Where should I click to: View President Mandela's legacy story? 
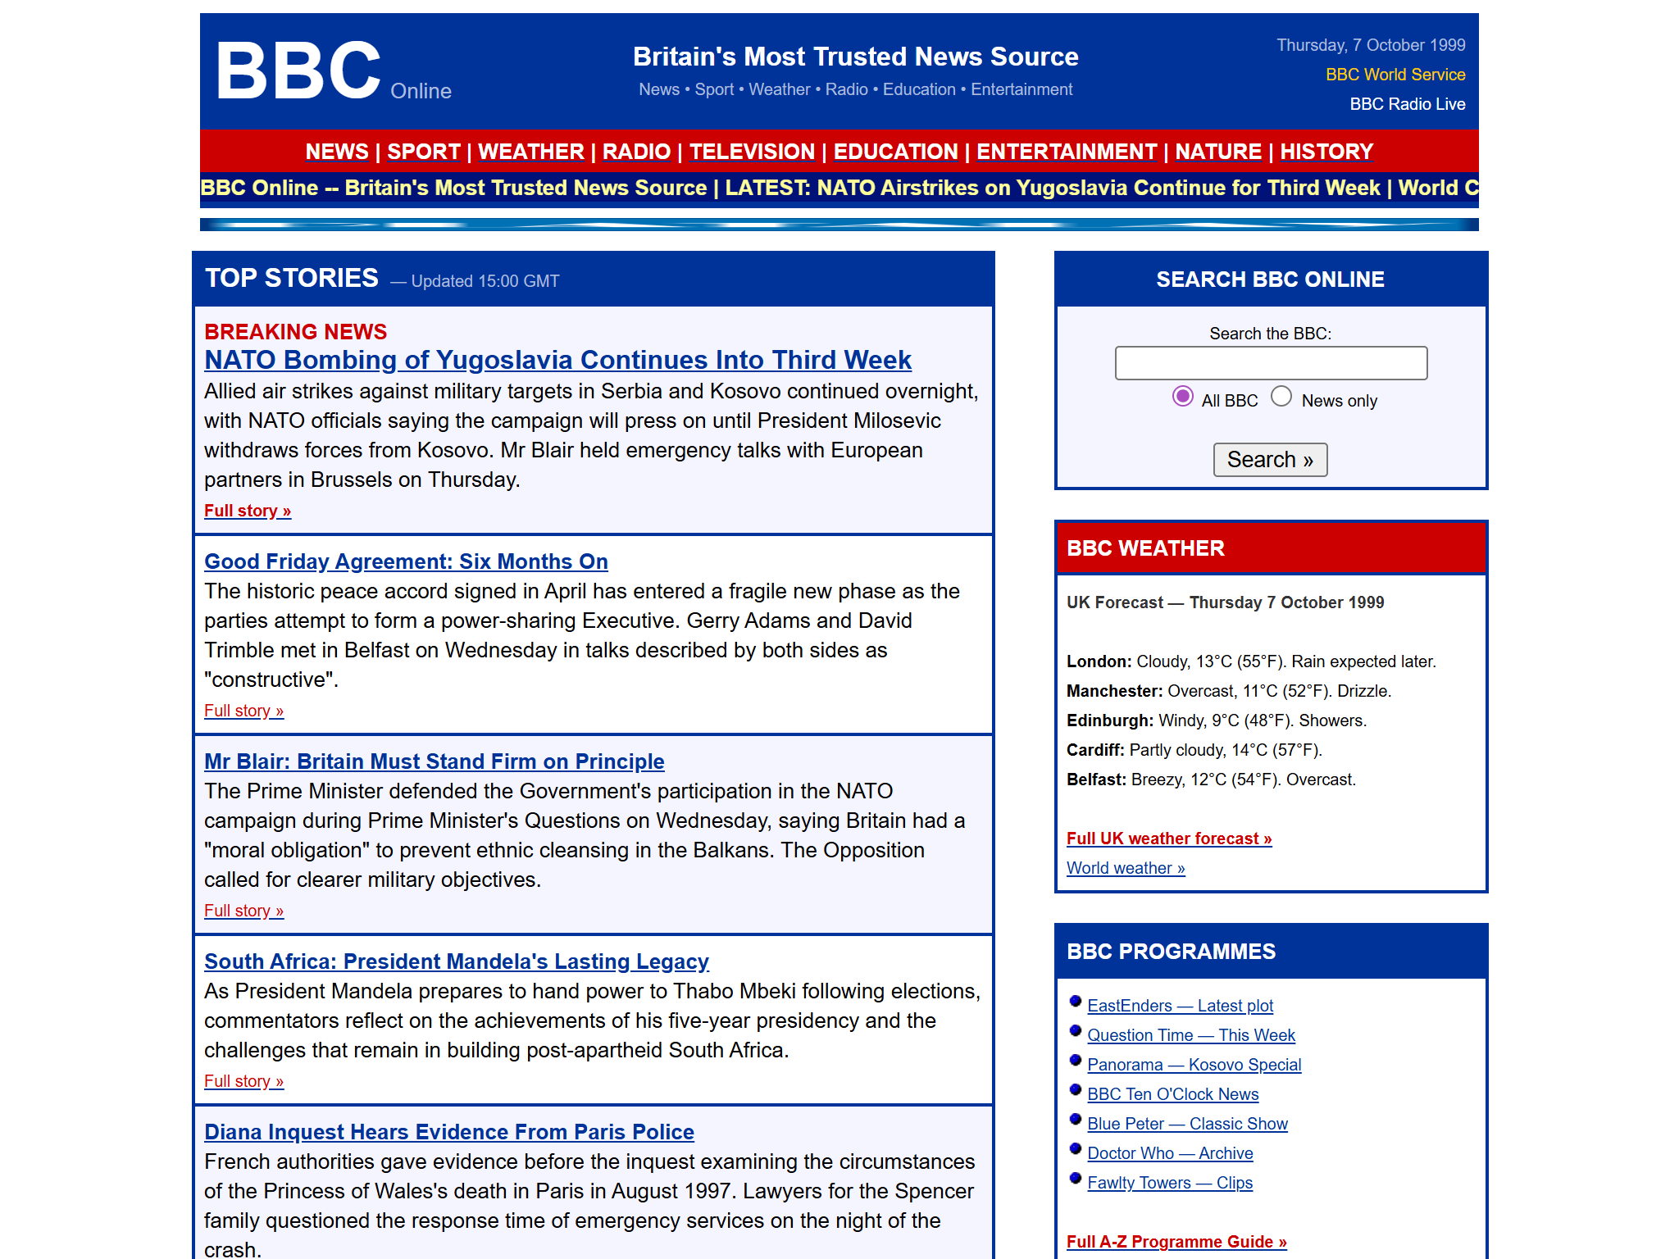[x=457, y=961]
